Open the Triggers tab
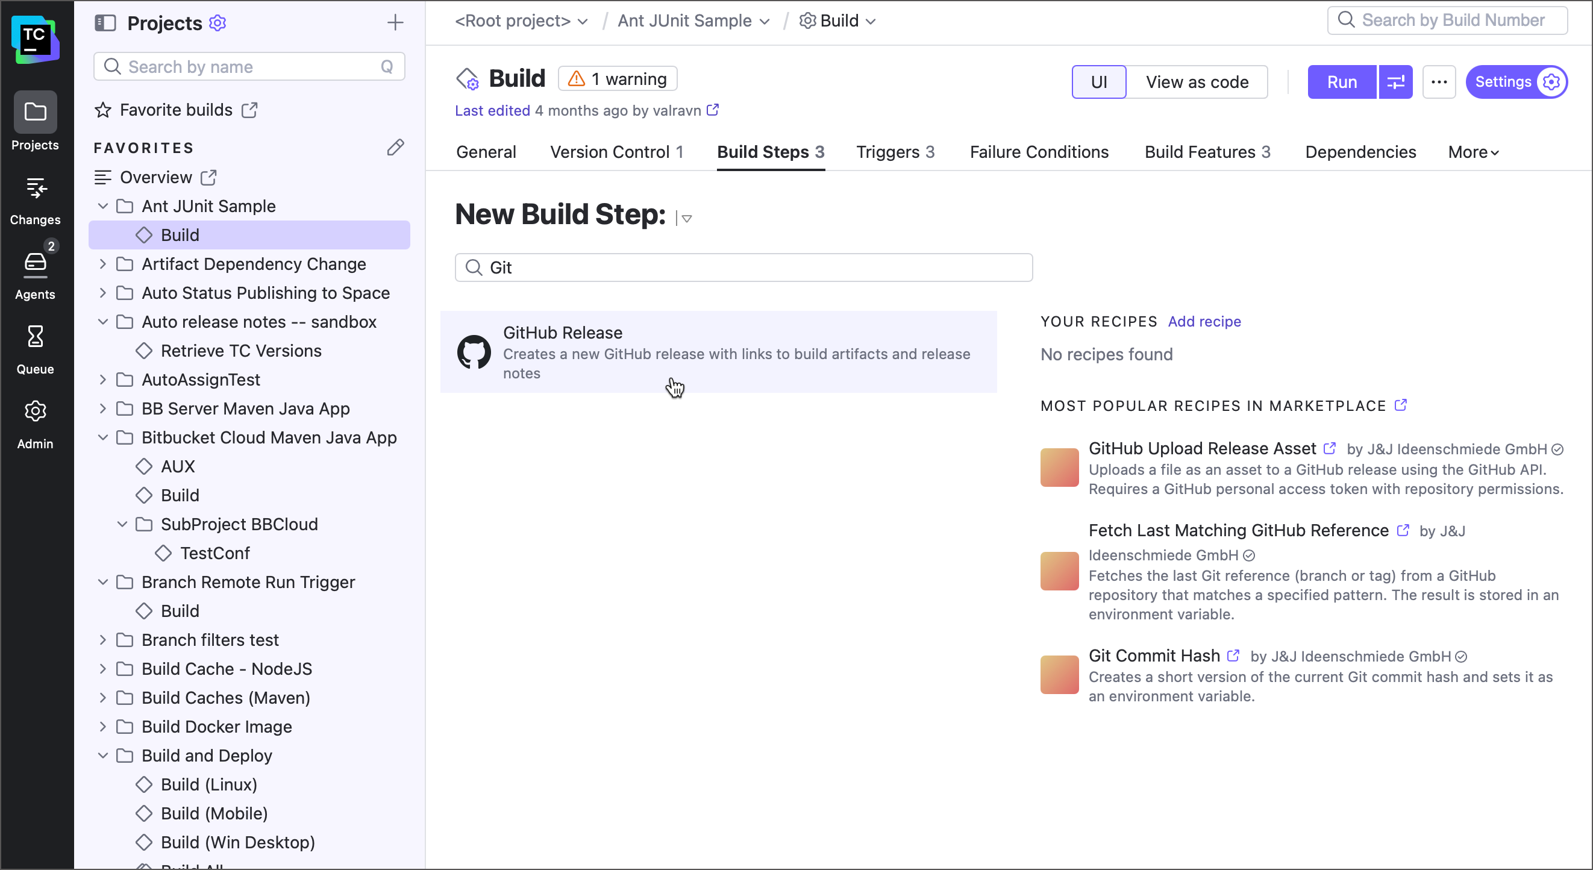 pos(895,152)
